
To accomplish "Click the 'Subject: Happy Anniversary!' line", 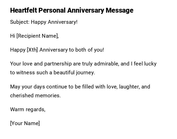I will click(x=44, y=22).
